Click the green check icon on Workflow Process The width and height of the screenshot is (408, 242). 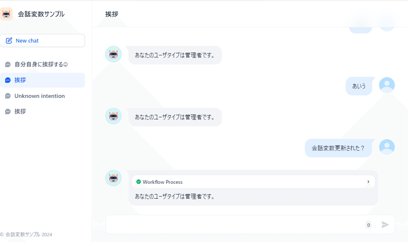(139, 182)
